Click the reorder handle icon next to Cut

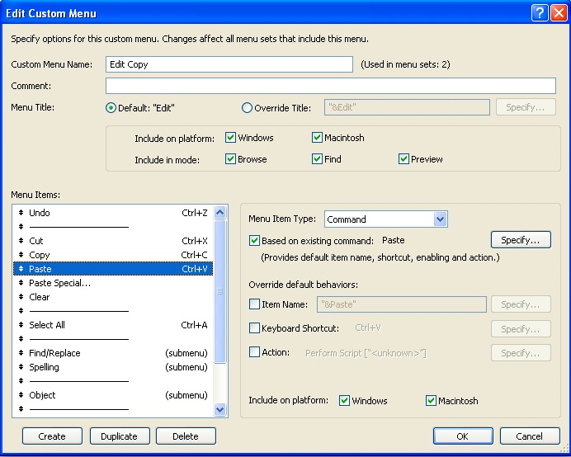[x=21, y=241]
